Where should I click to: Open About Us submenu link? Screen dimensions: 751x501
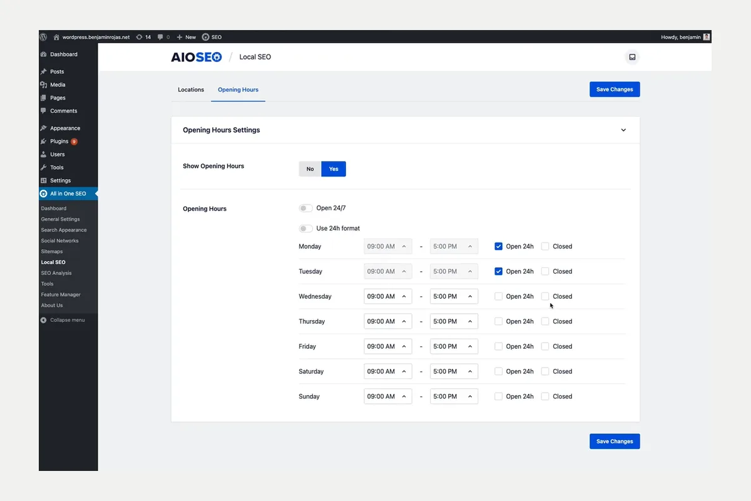[x=52, y=306]
